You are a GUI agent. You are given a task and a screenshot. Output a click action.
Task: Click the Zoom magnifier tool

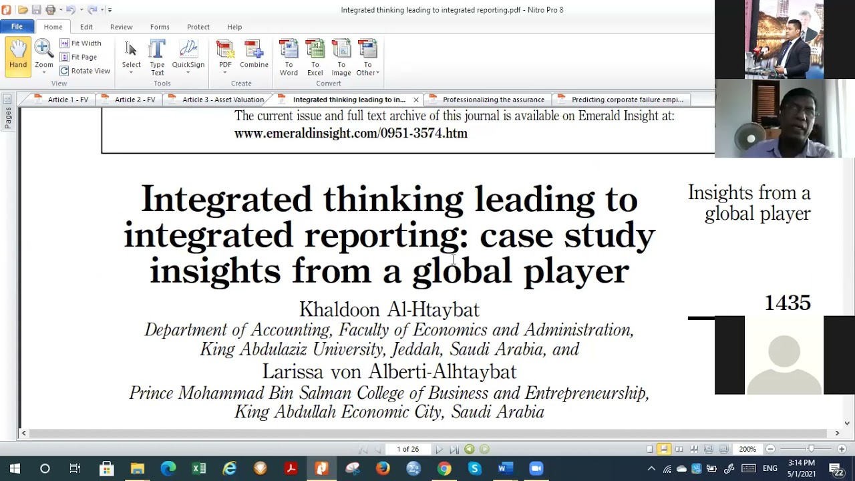(x=44, y=56)
